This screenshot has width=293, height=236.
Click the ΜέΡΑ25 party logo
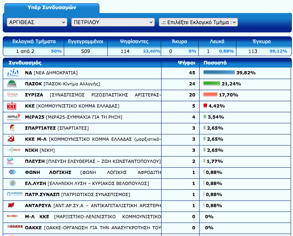click(x=13, y=117)
